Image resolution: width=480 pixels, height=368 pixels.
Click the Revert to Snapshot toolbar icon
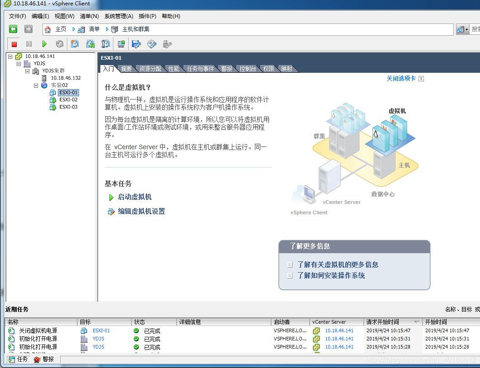(x=90, y=44)
